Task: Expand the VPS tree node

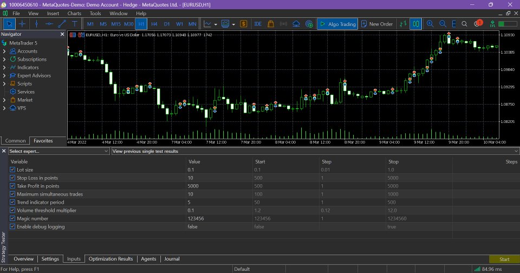Action: (x=4, y=108)
